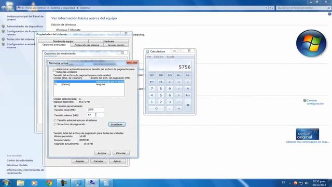Click the multiplication key in Calculadora
332x187 pixels.
[178, 95]
